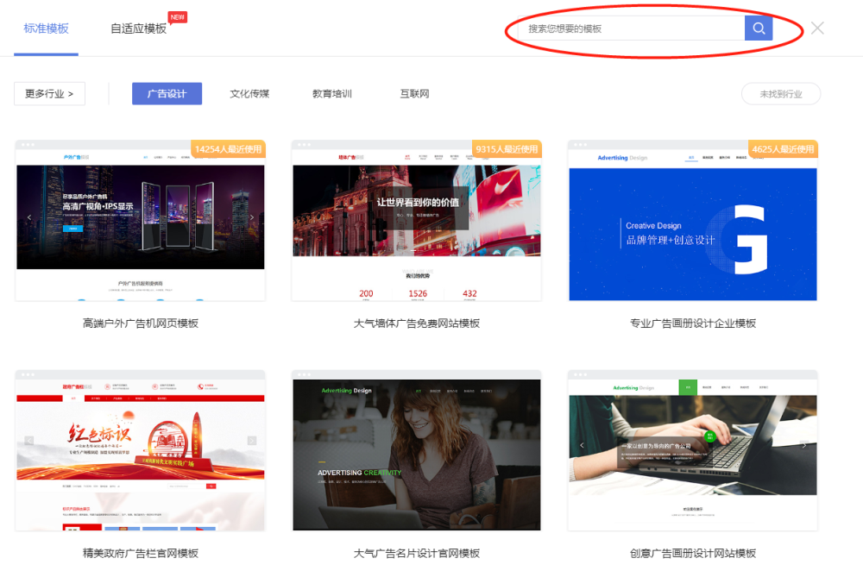Viewport: 863px width, 571px height.
Task: Click right carousel arrow on outdoor ad template
Action: (252, 217)
